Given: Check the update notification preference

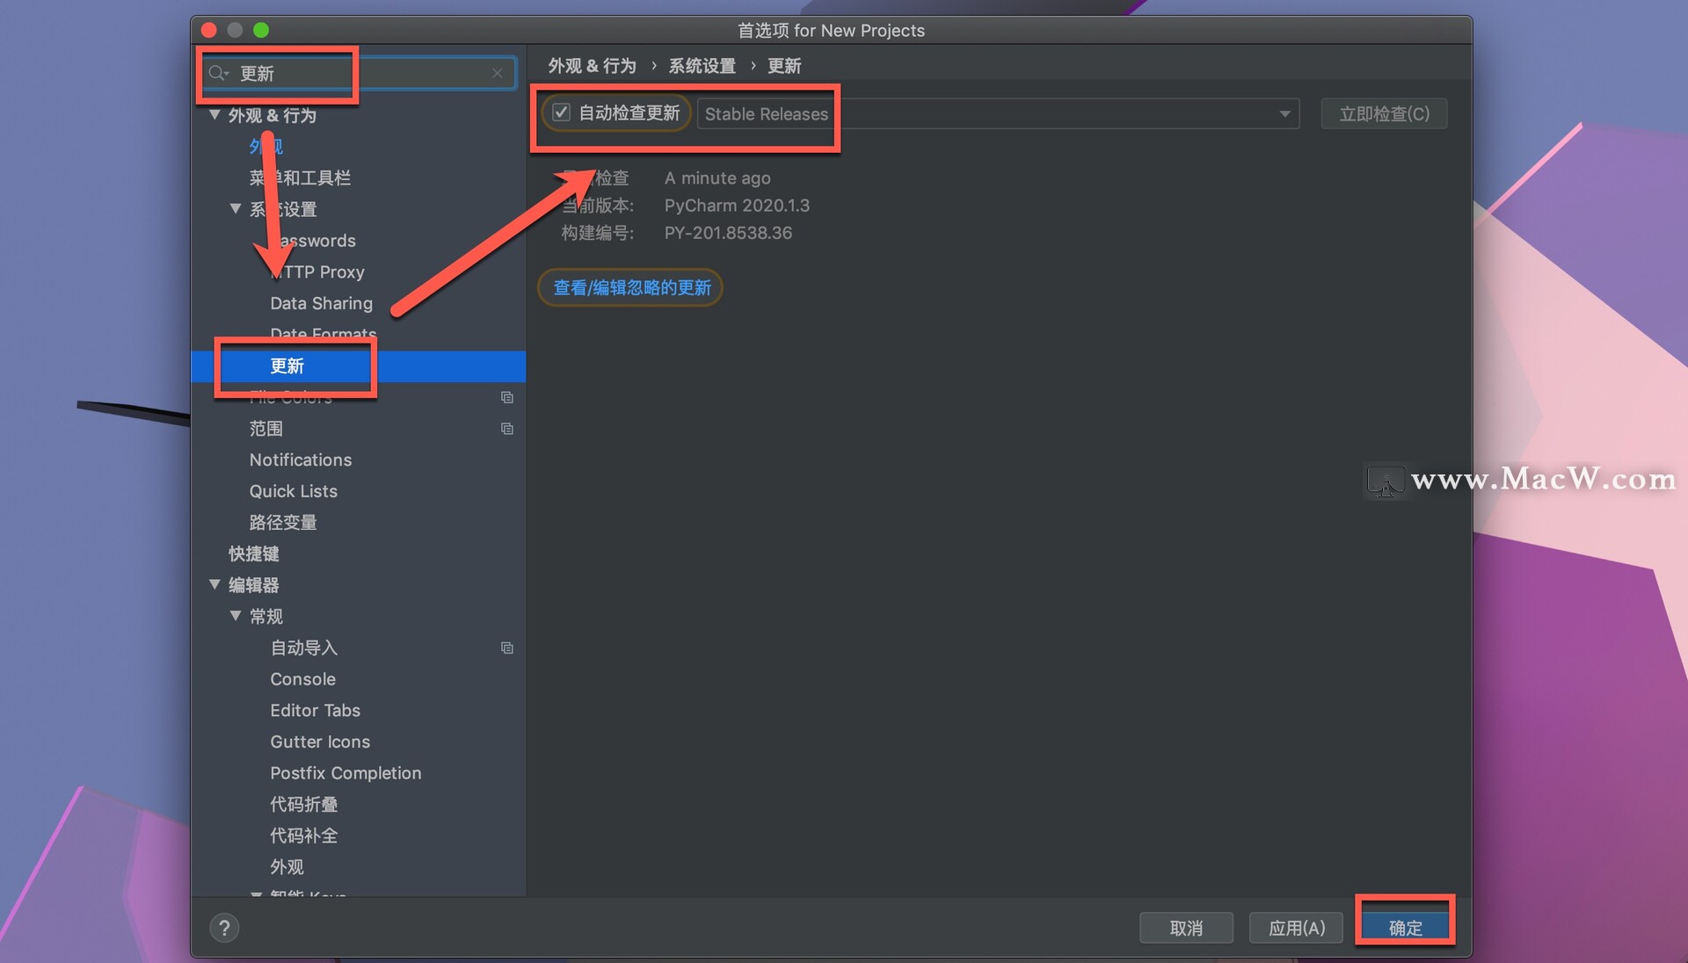Looking at the screenshot, I should click(x=563, y=113).
